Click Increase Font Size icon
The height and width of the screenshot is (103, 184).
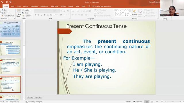[61, 11]
